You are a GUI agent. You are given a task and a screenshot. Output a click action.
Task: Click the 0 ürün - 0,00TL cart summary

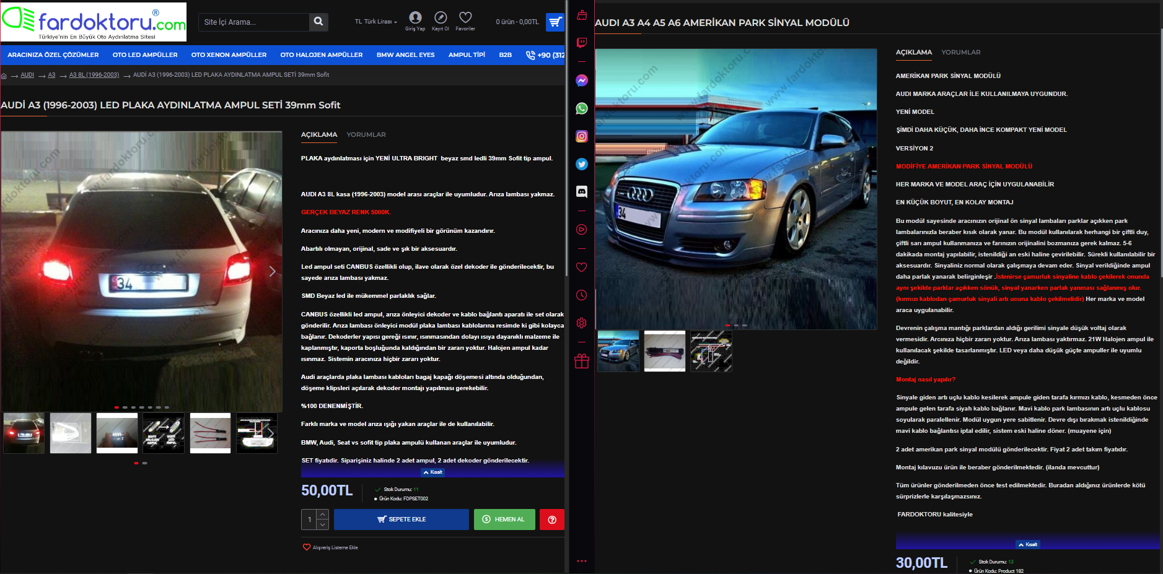pyautogui.click(x=517, y=22)
